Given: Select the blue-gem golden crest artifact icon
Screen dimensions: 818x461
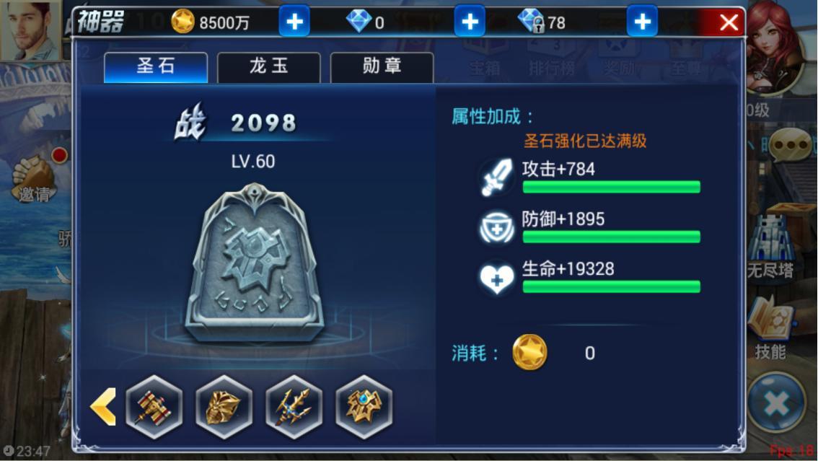Looking at the screenshot, I should [364, 407].
